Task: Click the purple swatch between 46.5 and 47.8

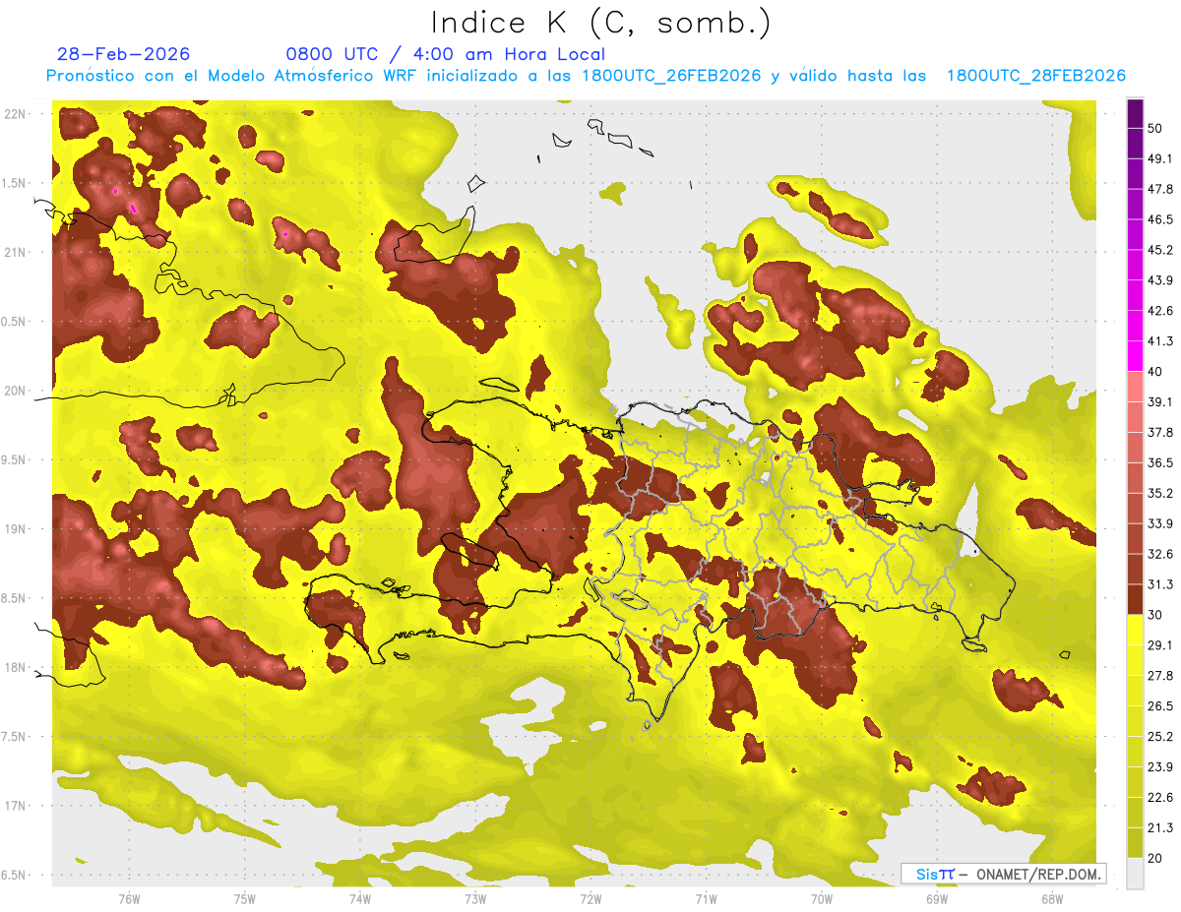Action: pos(1135,205)
